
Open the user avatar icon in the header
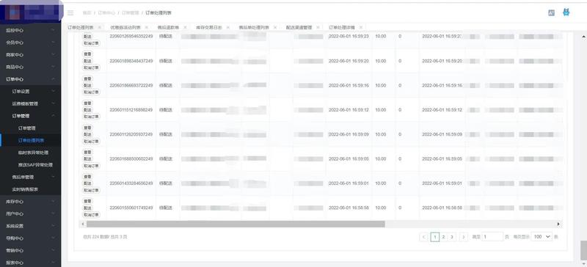click(566, 12)
